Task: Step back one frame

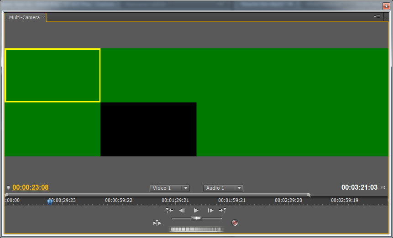Action: pos(182,211)
